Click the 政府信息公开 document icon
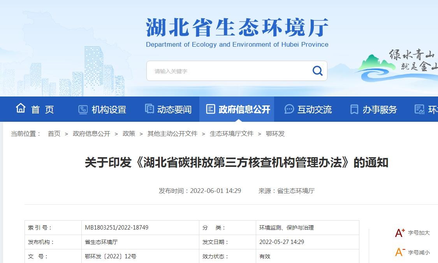Image resolution: width=438 pixels, height=263 pixels. [x=211, y=109]
